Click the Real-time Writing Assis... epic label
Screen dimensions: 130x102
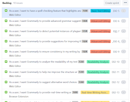[x=95, y=92]
